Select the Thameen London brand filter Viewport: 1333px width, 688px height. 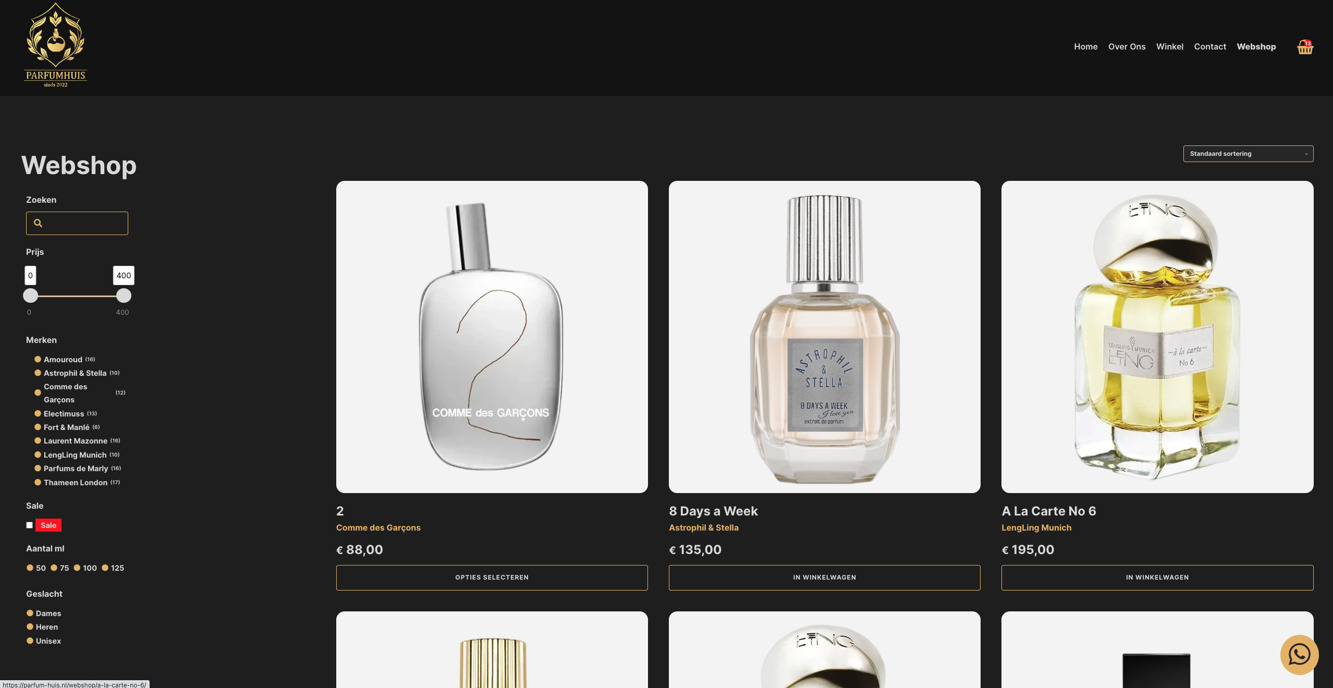76,482
